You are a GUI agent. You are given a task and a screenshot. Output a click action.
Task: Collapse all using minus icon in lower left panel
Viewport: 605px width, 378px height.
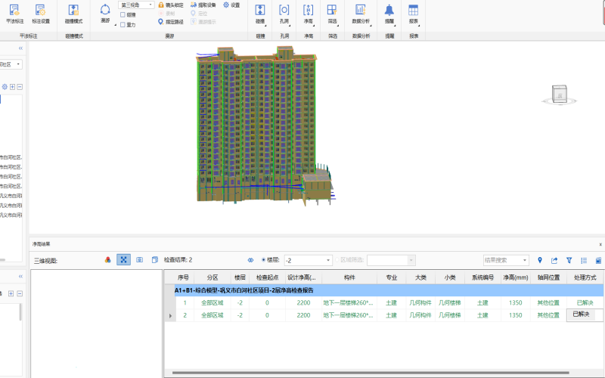pyautogui.click(x=20, y=293)
